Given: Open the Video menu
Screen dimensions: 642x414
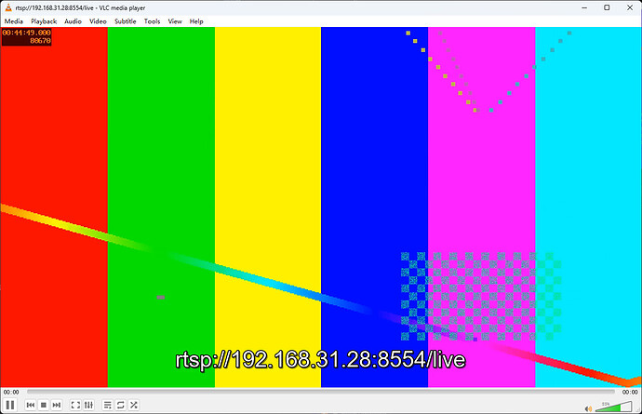Looking at the screenshot, I should click(98, 21).
